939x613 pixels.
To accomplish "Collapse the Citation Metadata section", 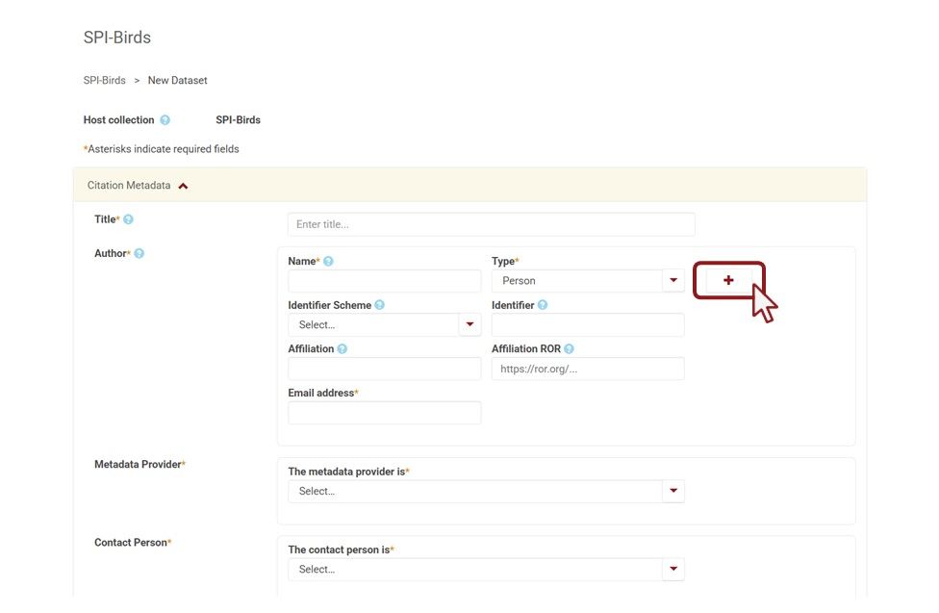I will click(183, 186).
